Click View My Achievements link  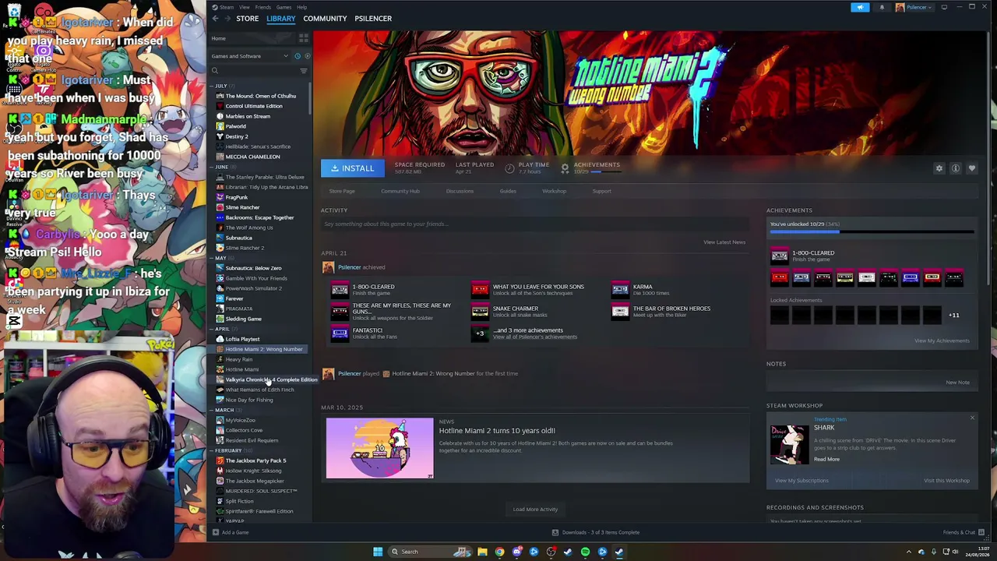pos(942,340)
